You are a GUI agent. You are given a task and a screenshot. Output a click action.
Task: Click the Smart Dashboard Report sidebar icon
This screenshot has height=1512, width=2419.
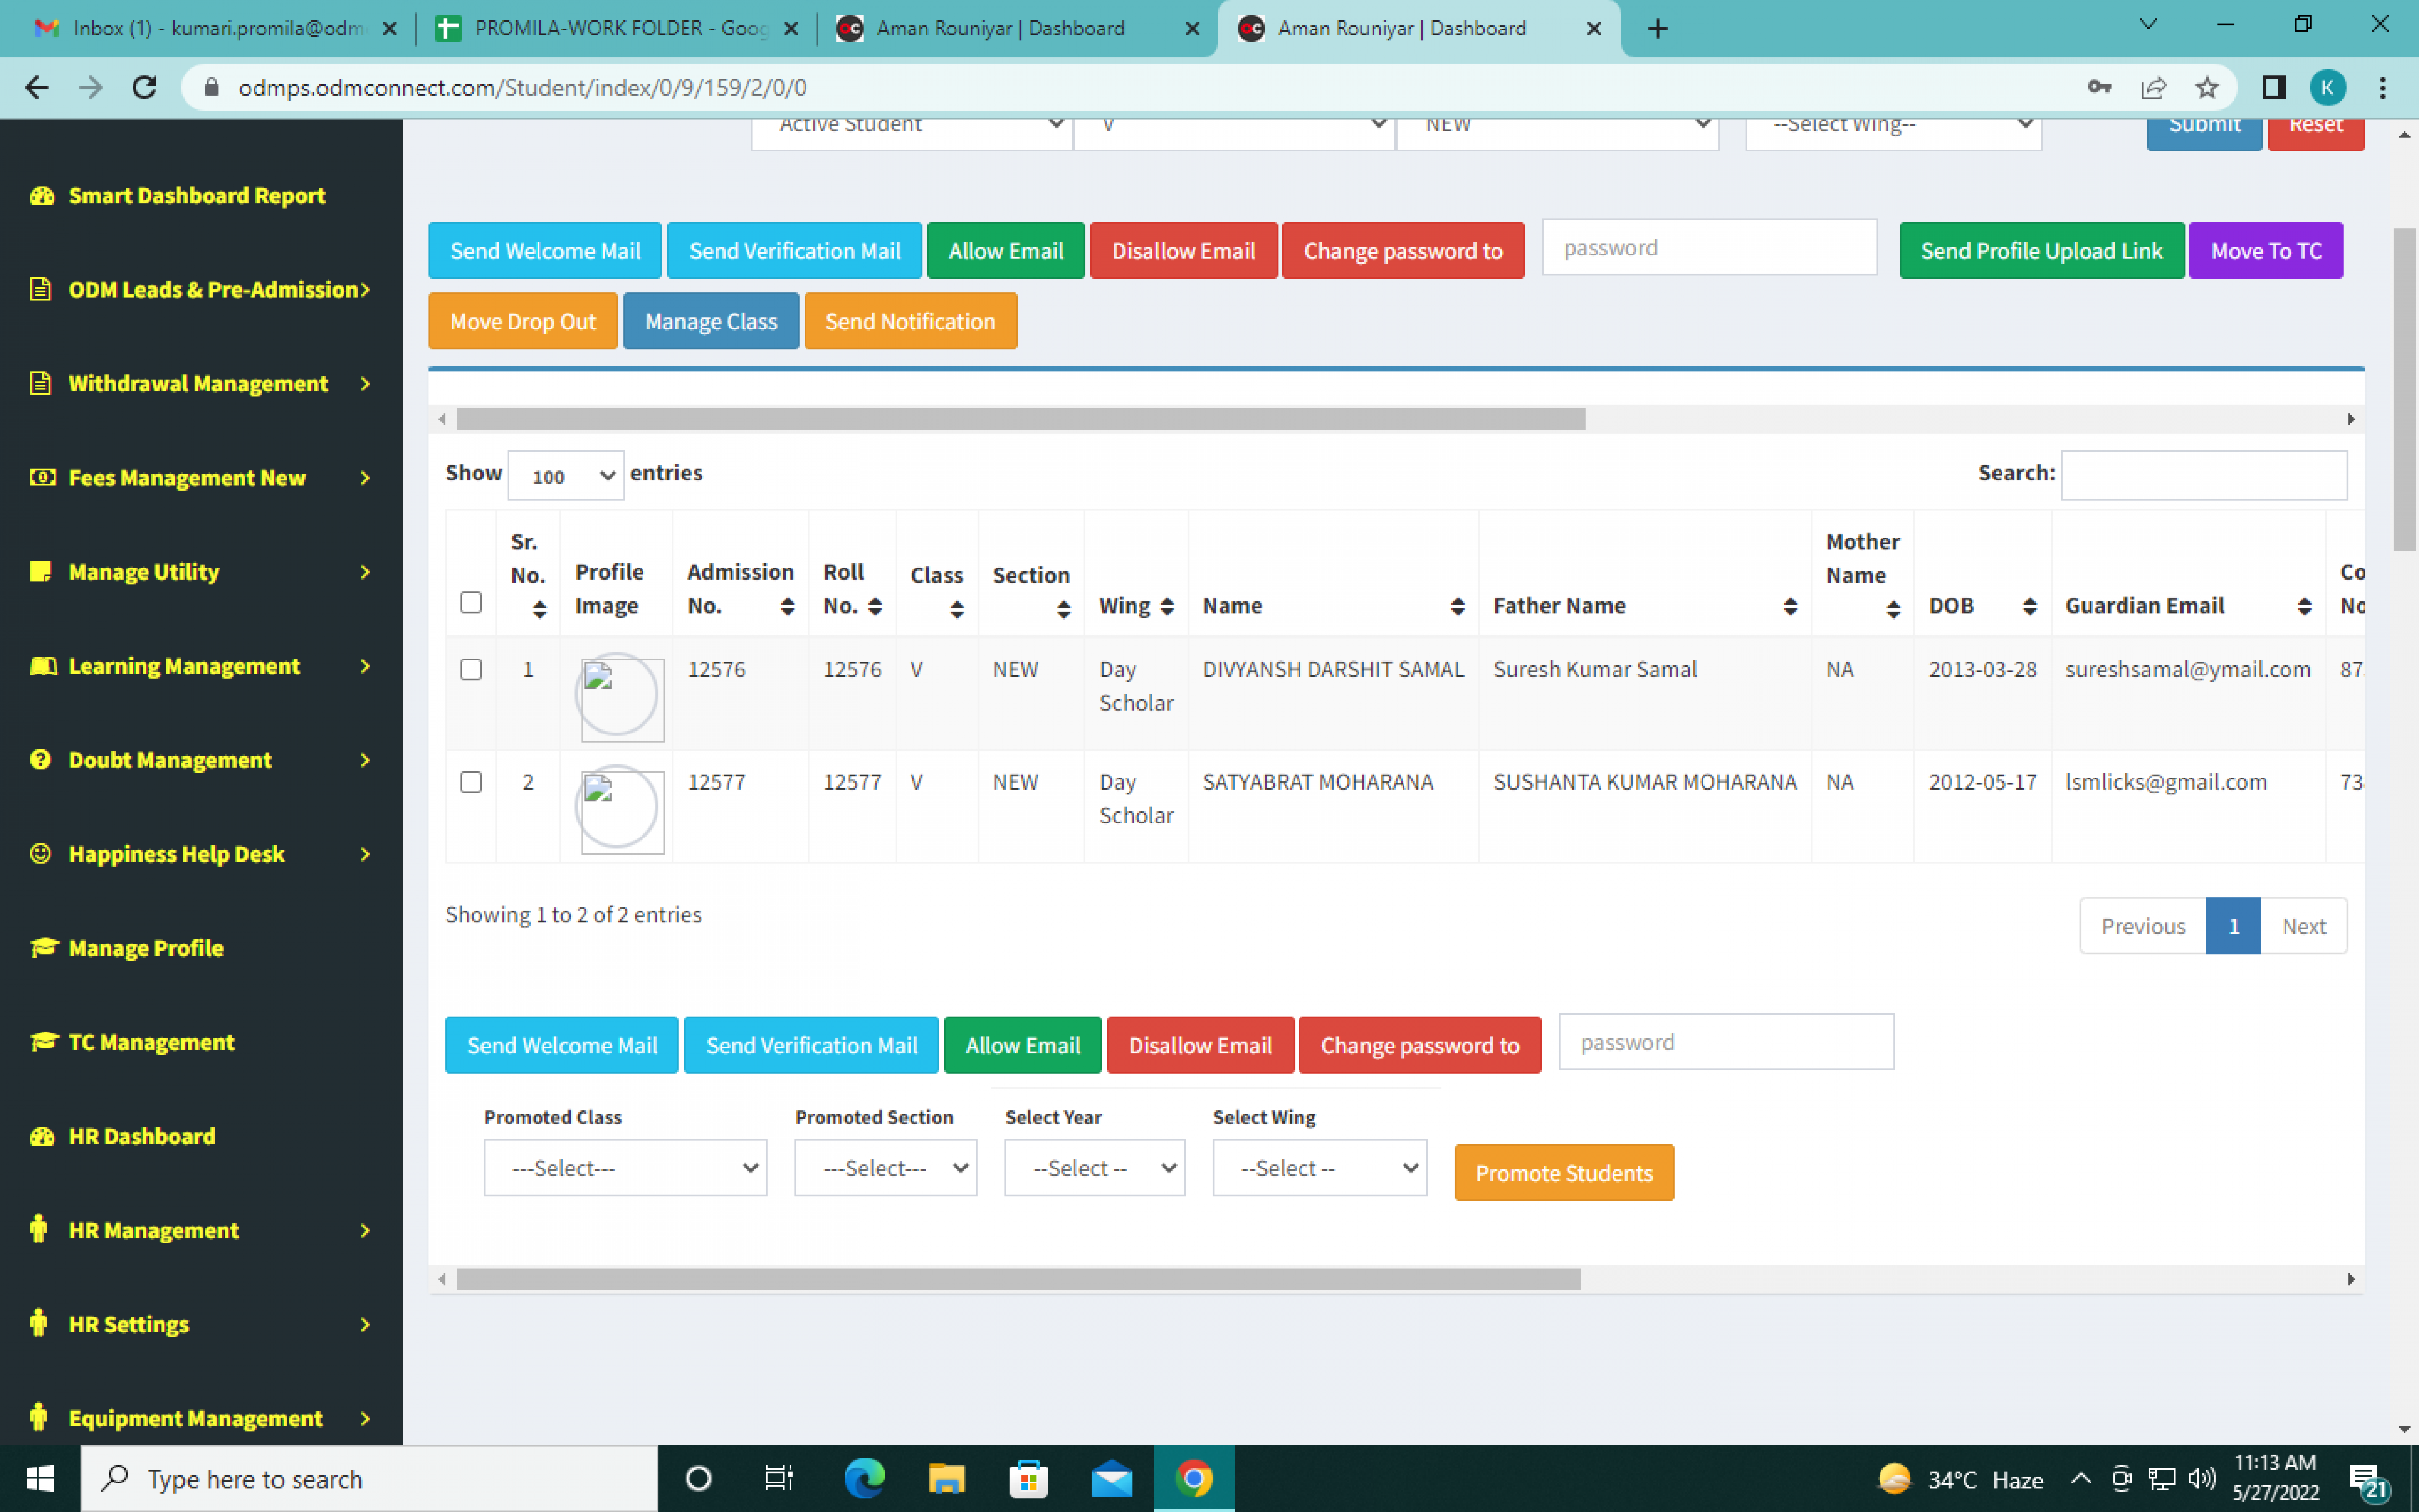pyautogui.click(x=42, y=196)
